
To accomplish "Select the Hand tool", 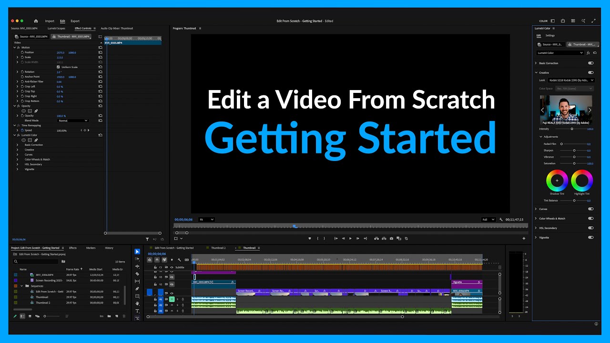I will [137, 303].
